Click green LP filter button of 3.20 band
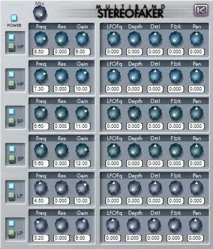The image size is (213, 249). coord(12,233)
